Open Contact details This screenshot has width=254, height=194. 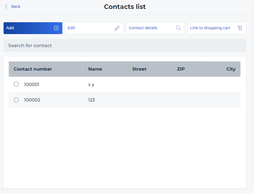pos(143,28)
